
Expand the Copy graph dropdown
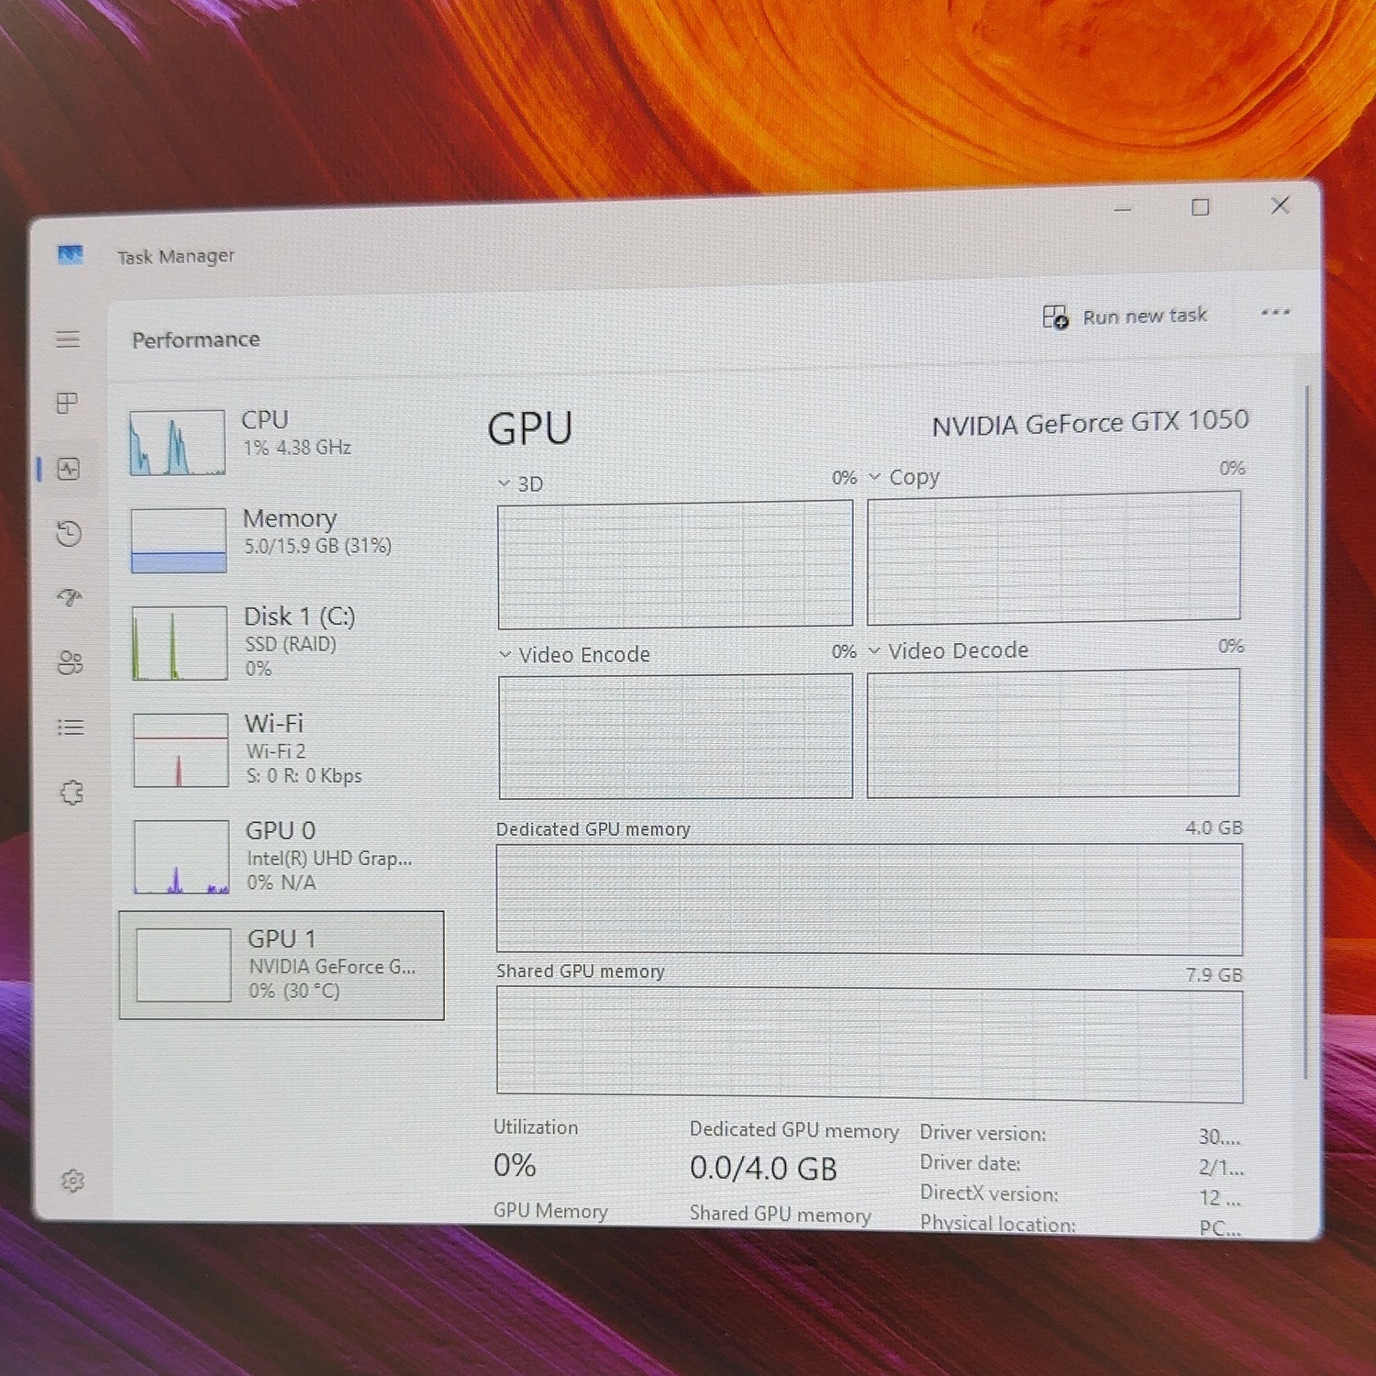coord(904,478)
